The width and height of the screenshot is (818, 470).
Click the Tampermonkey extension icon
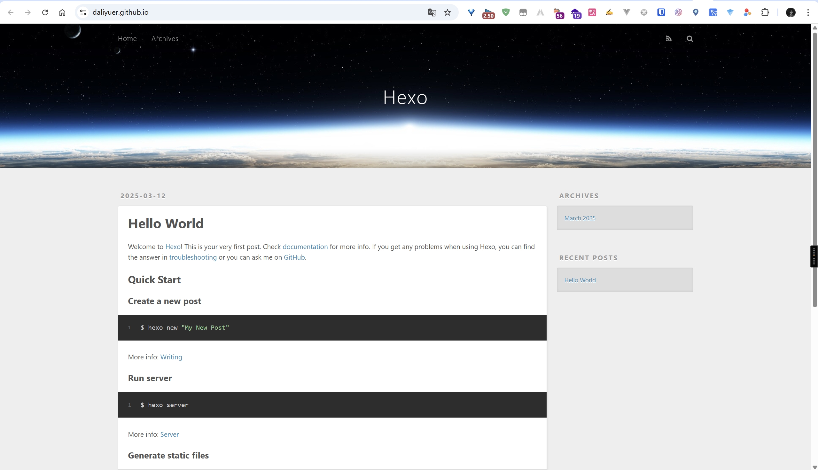[x=523, y=12]
